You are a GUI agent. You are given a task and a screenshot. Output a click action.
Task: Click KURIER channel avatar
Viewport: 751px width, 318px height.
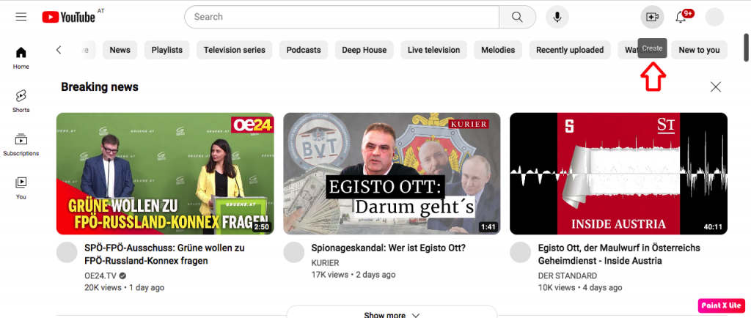coord(293,252)
